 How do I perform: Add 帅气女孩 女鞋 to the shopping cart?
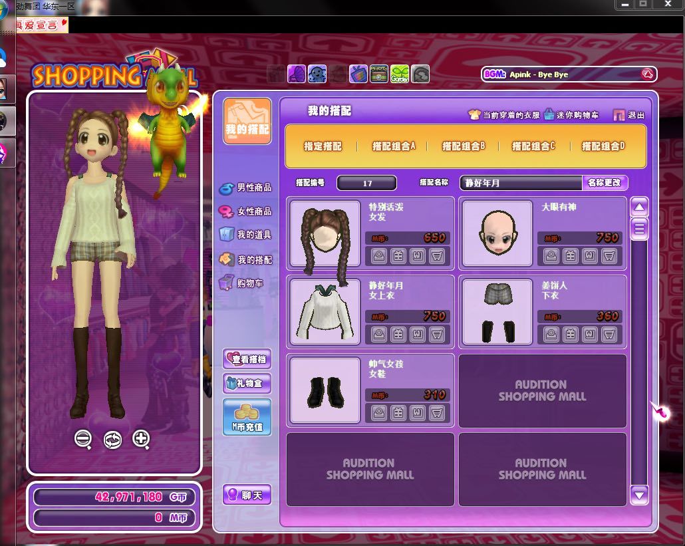point(436,413)
